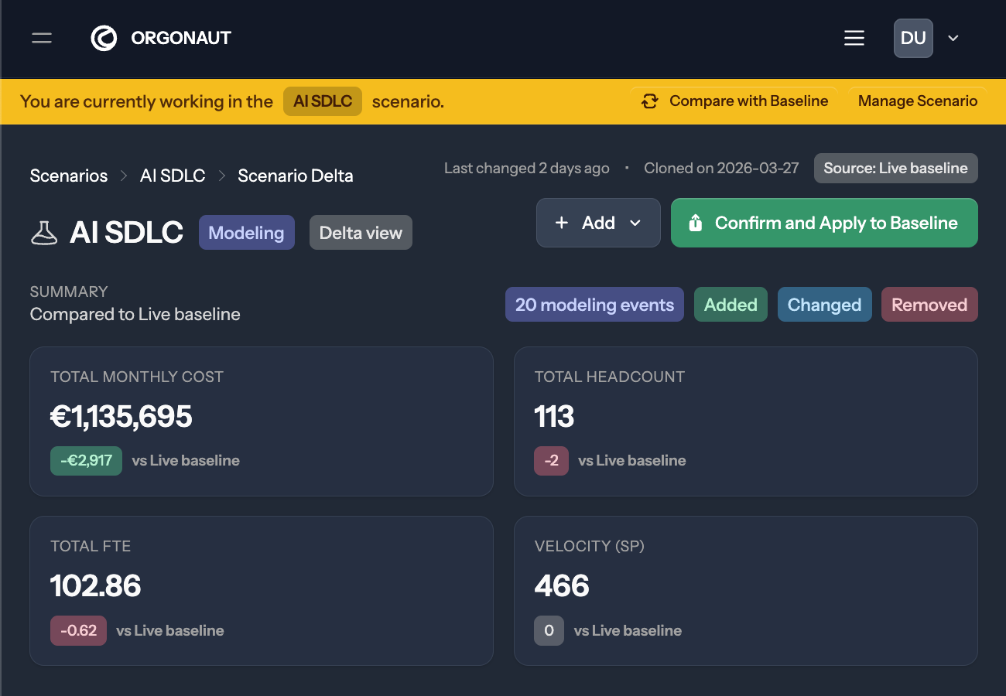Toggle the Added filter

point(731,305)
